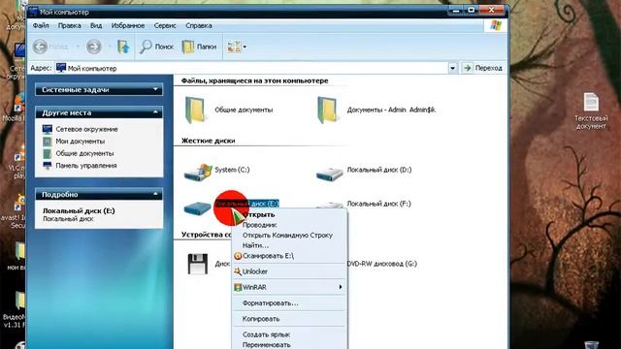Select DVD-RW дисковод (G:) label
Viewport: 621px width, 349px height.
point(381,264)
